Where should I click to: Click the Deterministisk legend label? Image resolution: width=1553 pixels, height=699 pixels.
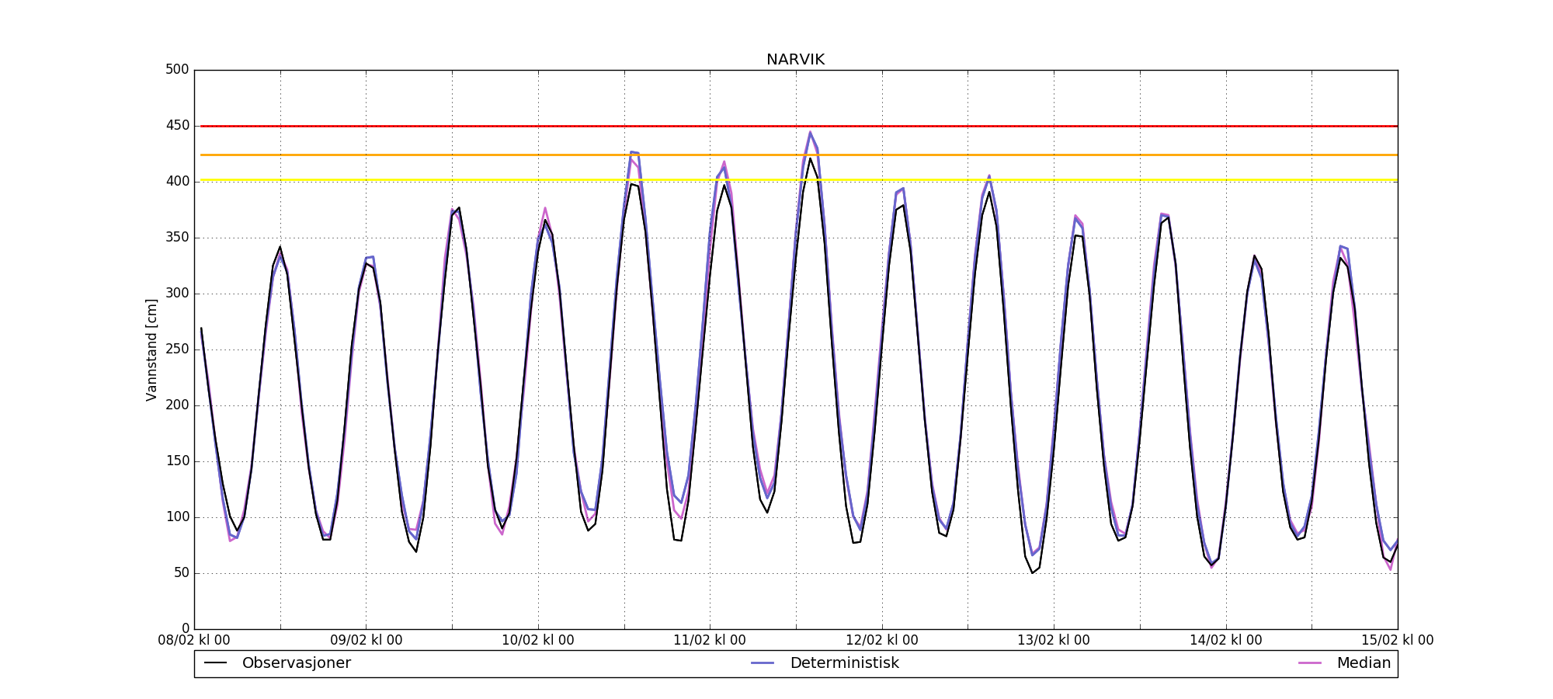844,663
